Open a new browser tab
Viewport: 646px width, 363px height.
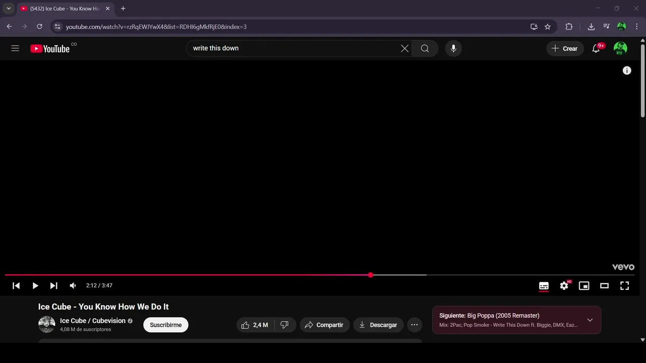[x=123, y=9]
